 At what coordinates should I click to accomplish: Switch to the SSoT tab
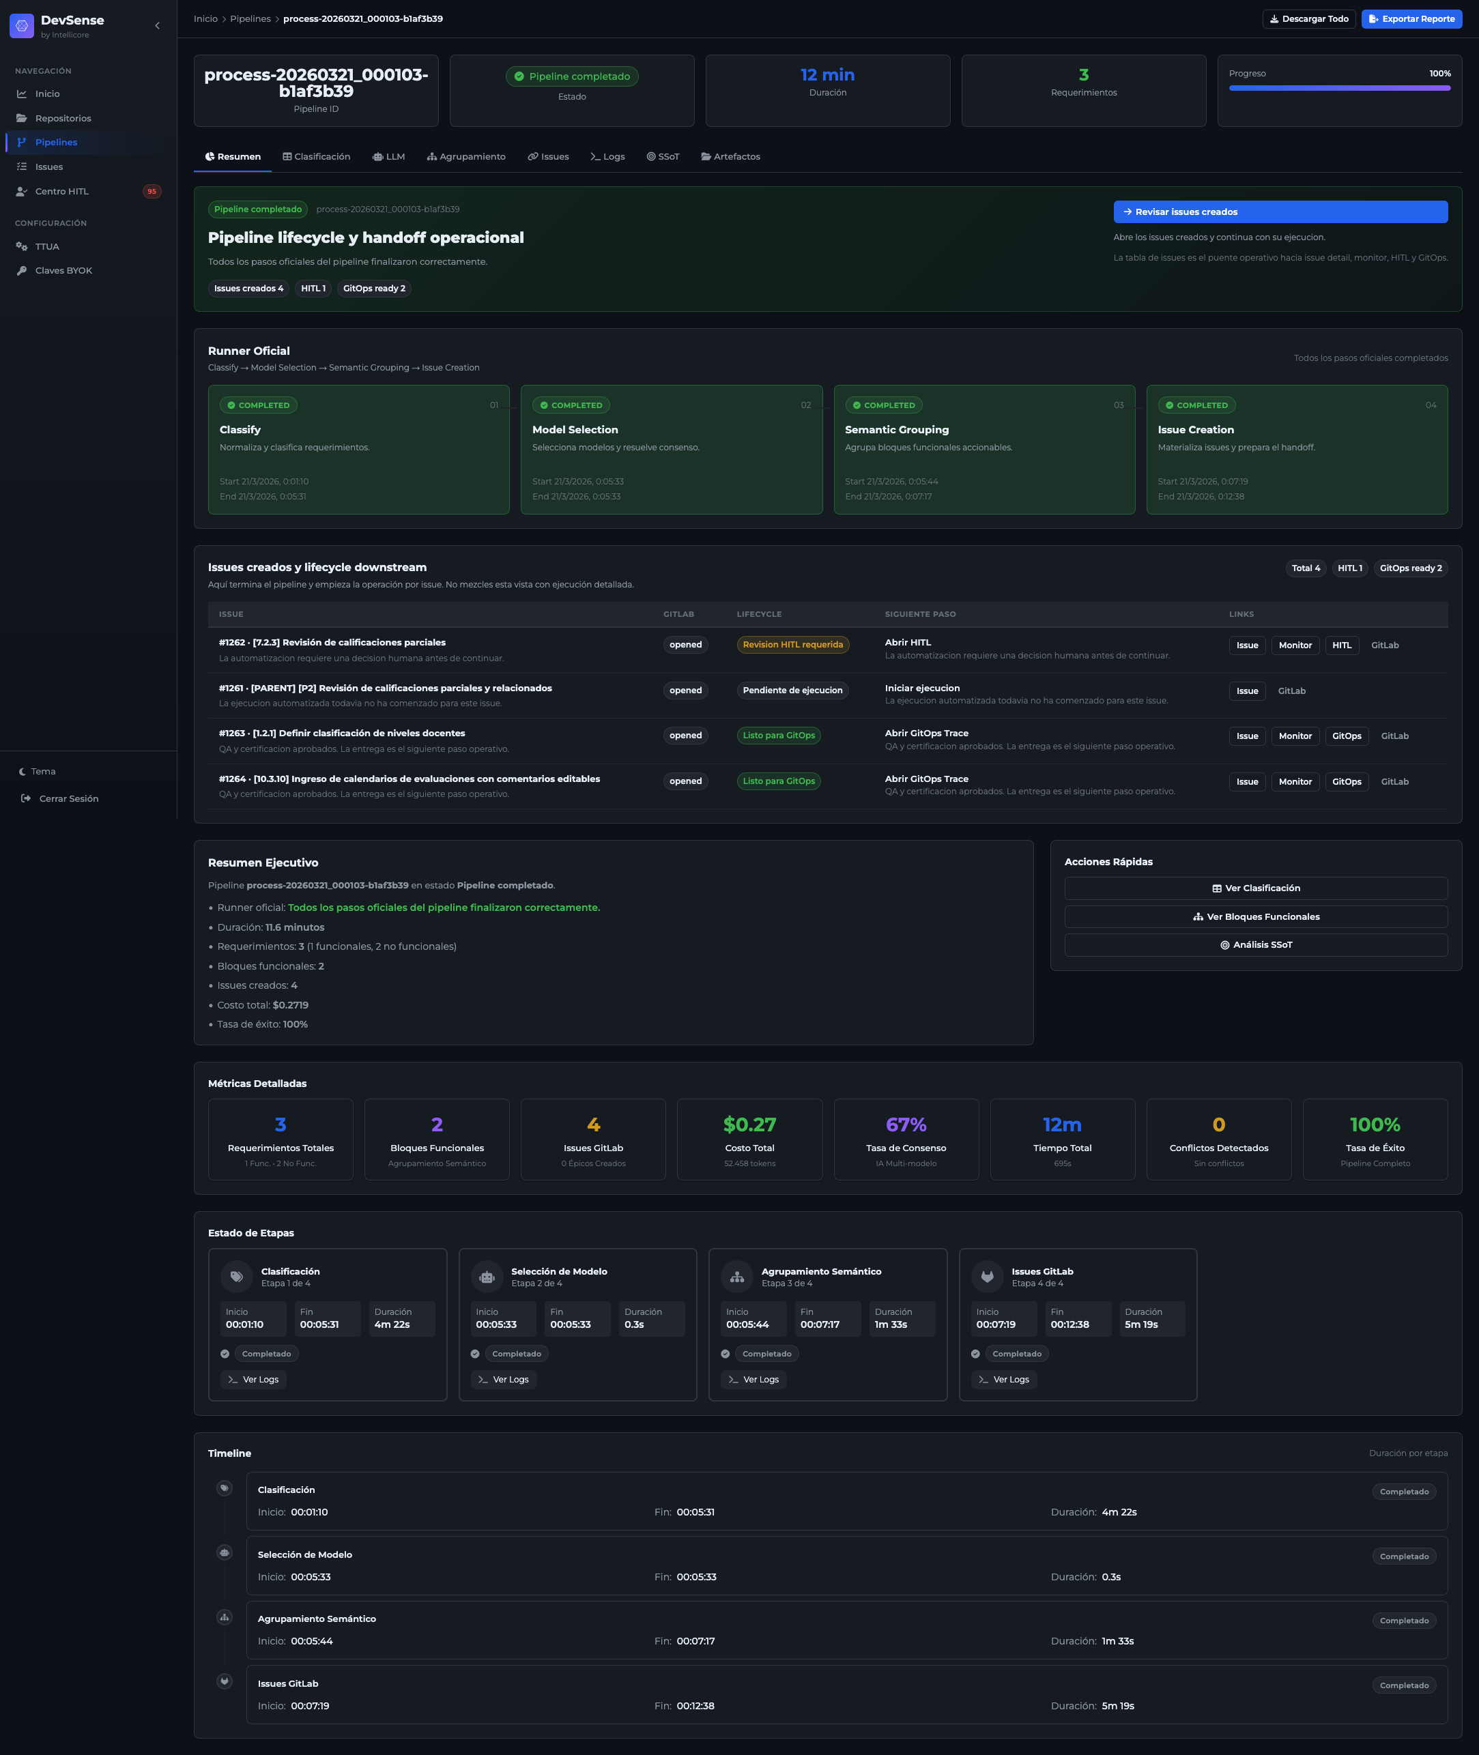click(x=662, y=157)
